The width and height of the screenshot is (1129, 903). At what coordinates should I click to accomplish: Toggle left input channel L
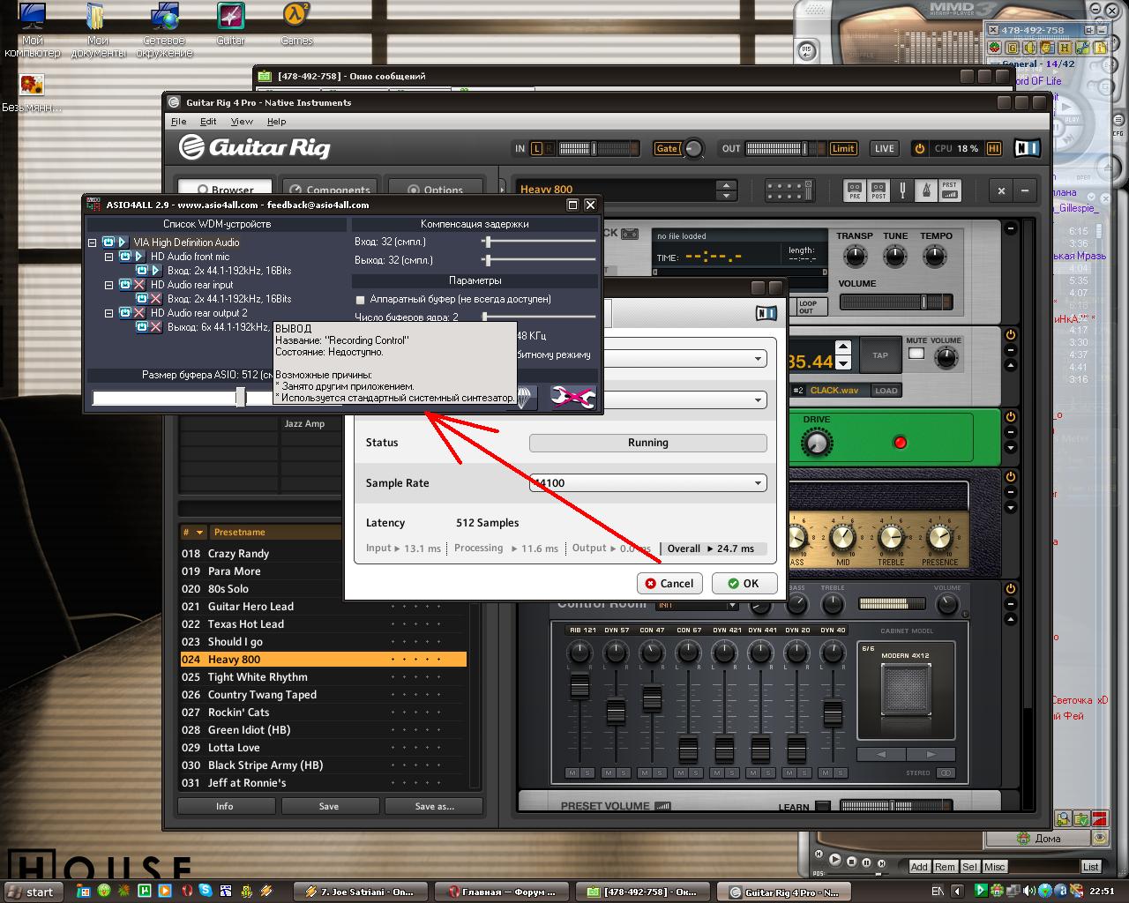(x=536, y=148)
